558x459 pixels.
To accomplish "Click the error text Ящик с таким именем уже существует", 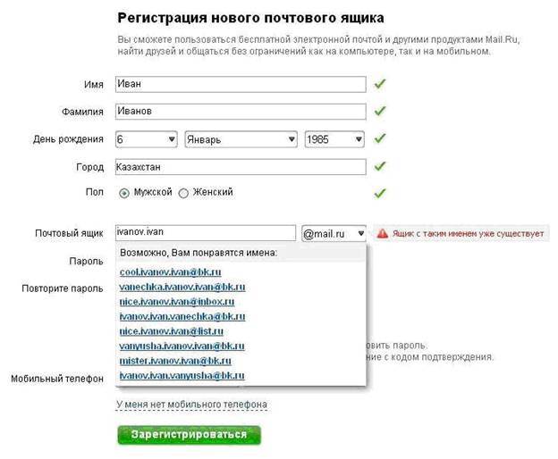I will tap(468, 234).
